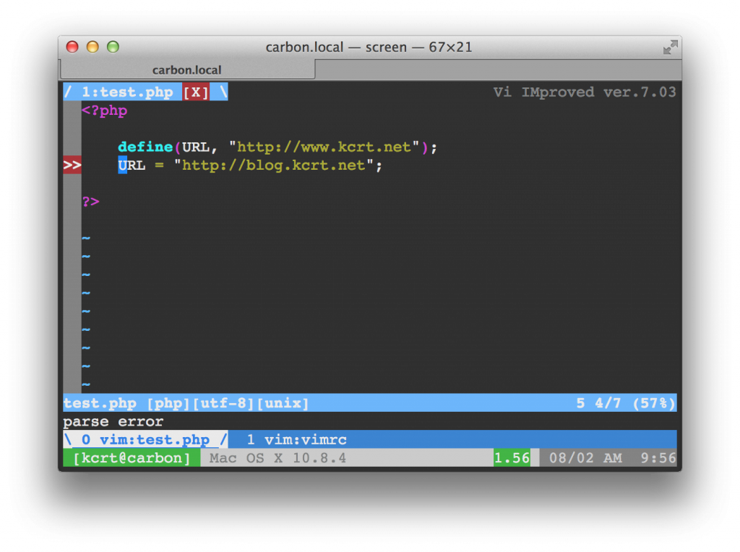Image resolution: width=740 pixels, height=552 pixels.
Task: Click the [kcrt@carbon] host label
Action: (132, 458)
